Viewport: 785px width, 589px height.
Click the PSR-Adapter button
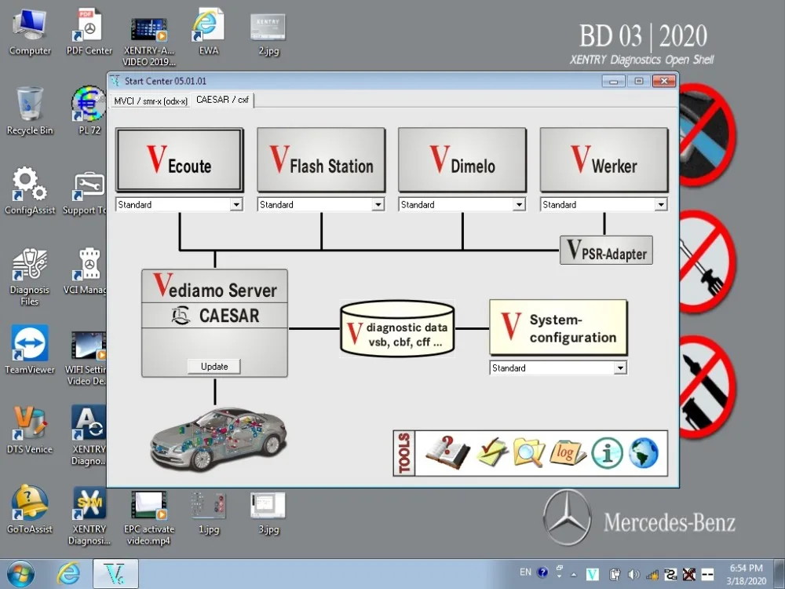tap(606, 250)
